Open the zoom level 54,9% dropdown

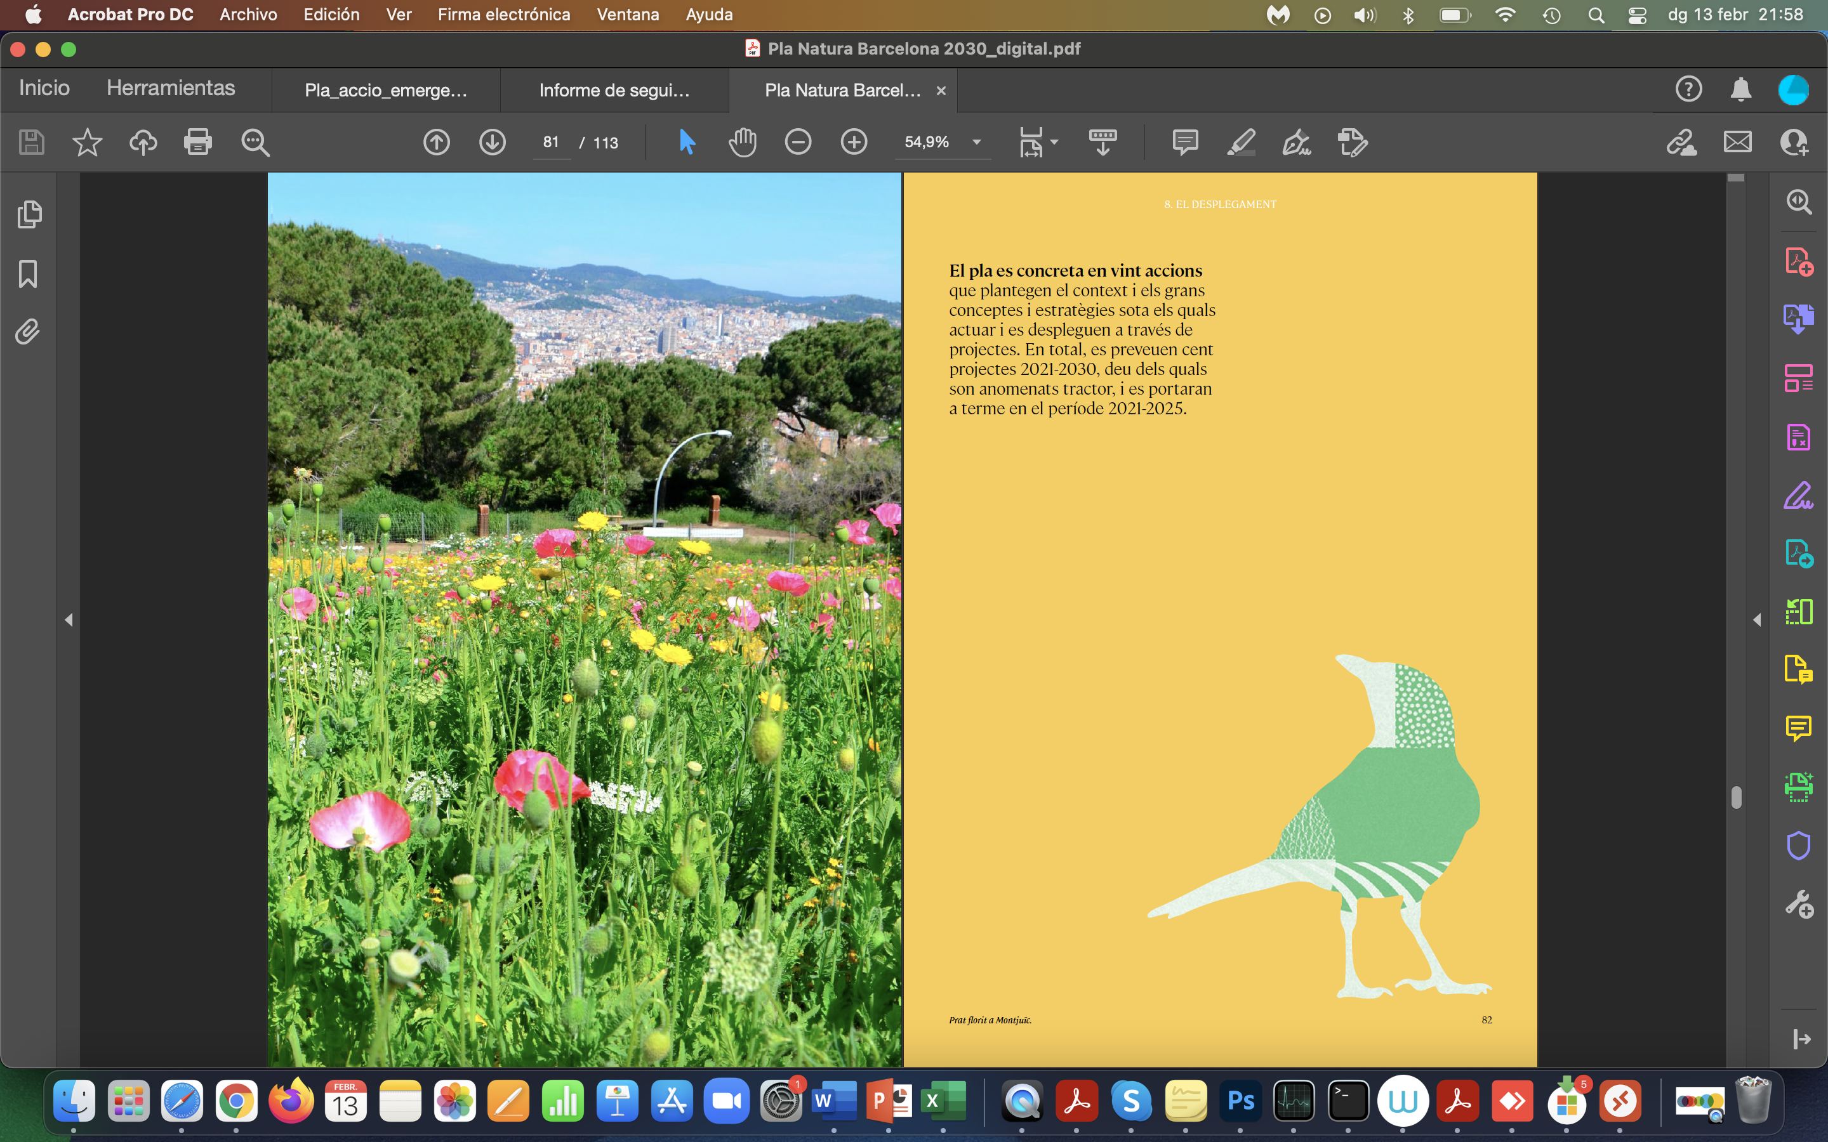(x=976, y=142)
